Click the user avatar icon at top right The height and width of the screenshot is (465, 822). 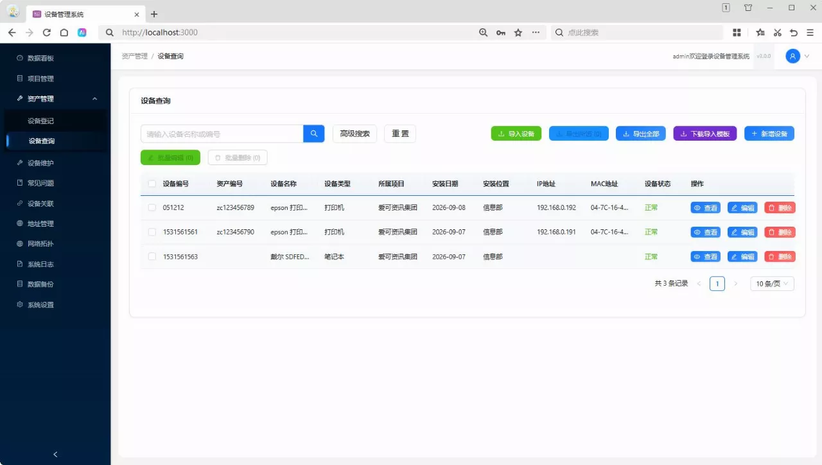[x=793, y=57]
